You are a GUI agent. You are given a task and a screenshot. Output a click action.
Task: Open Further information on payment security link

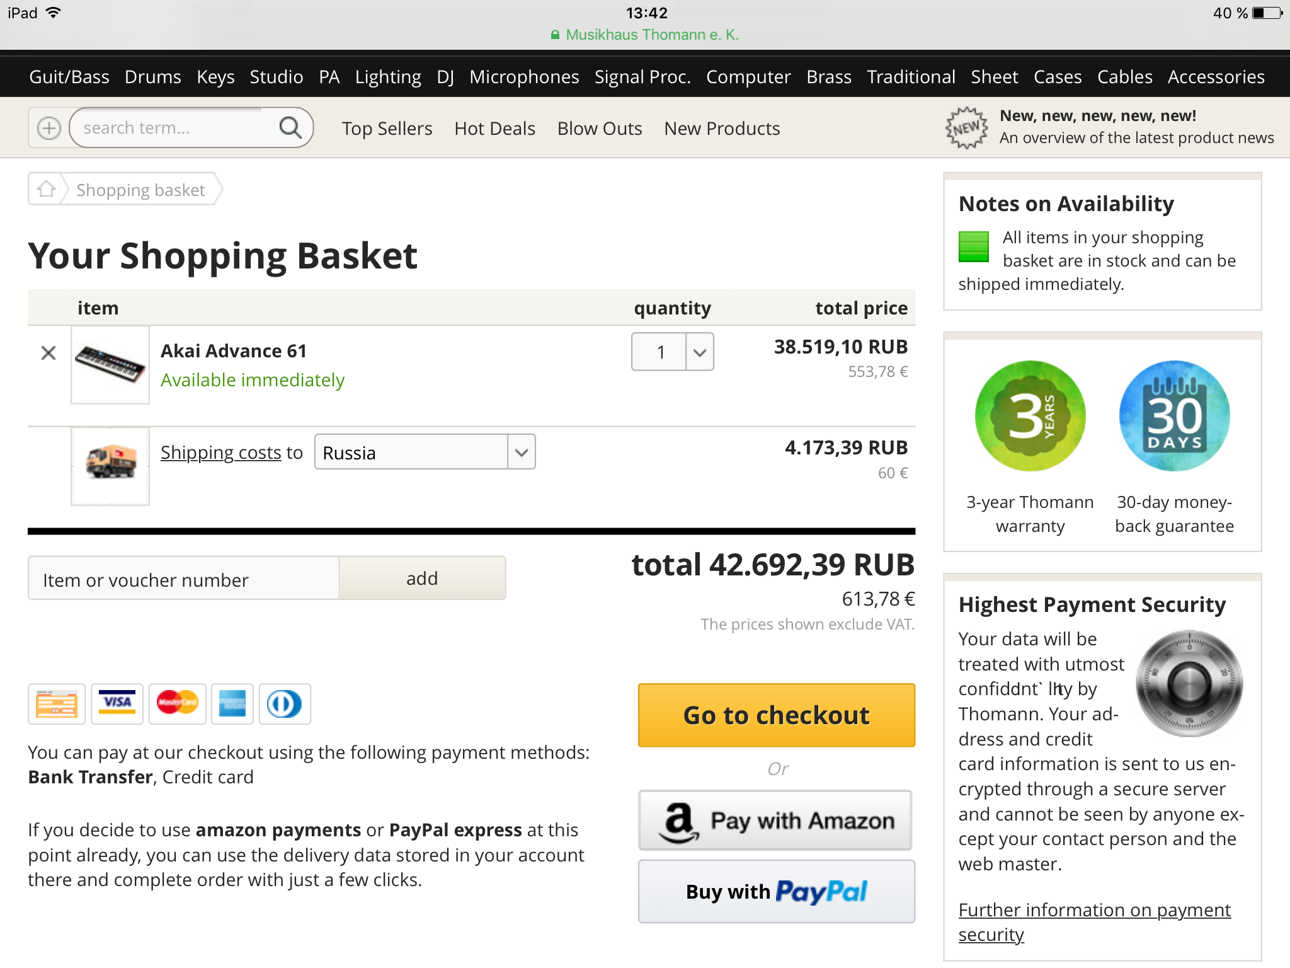(1094, 922)
